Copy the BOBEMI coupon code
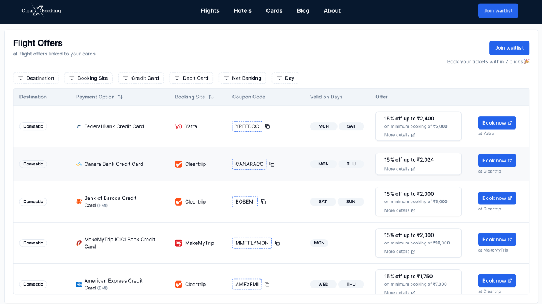This screenshot has width=542, height=304. click(263, 202)
